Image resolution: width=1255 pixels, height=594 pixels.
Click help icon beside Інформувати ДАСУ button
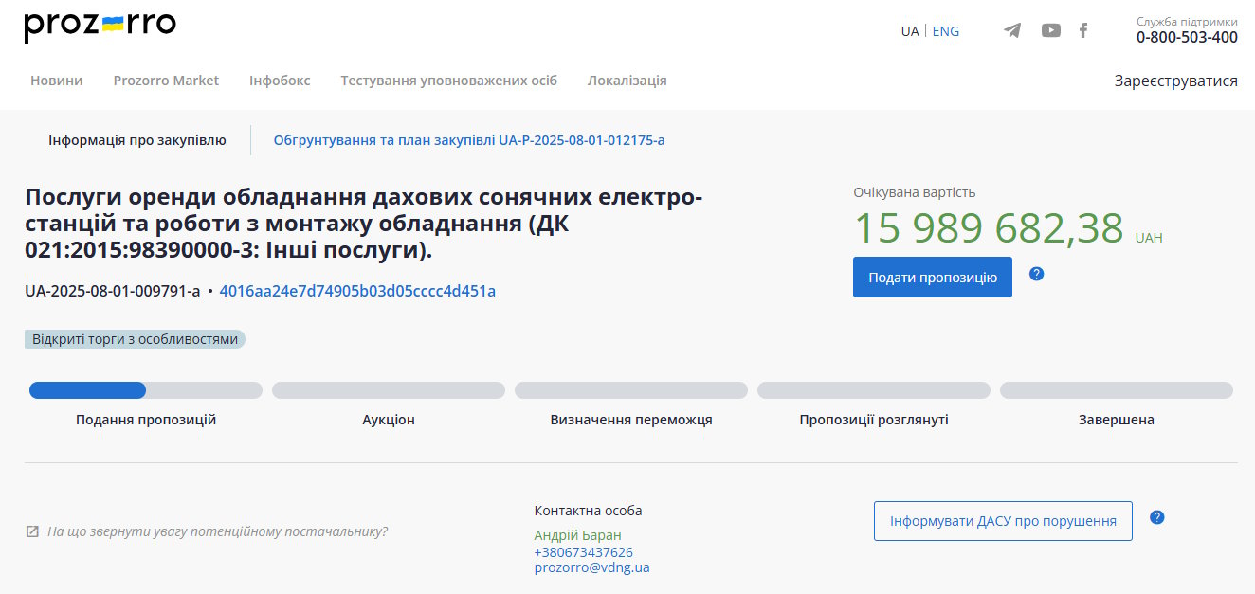pos(1156,517)
